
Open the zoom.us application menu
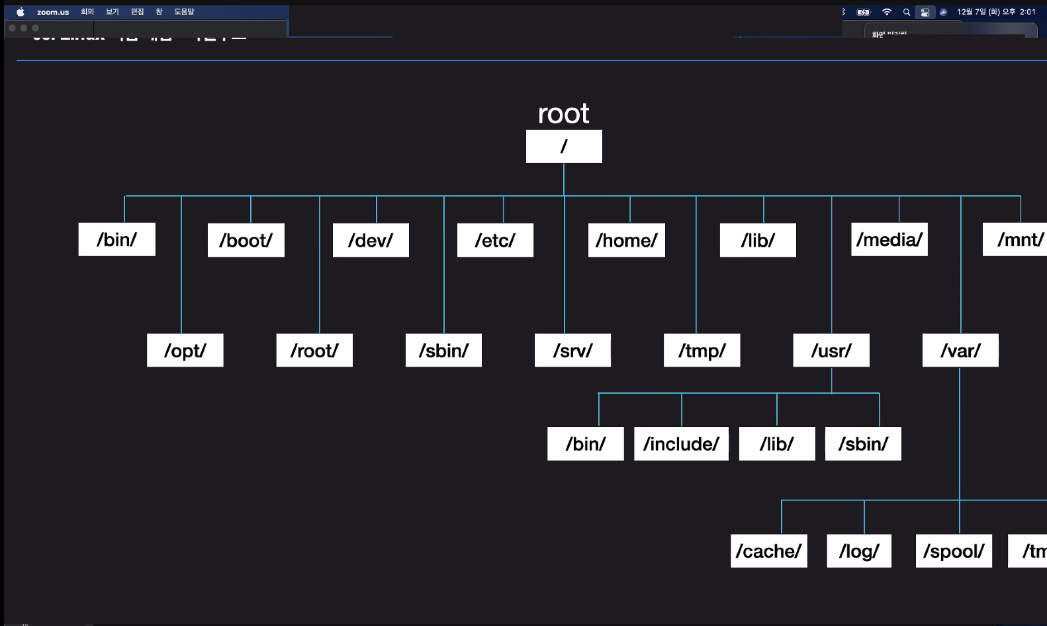53,12
